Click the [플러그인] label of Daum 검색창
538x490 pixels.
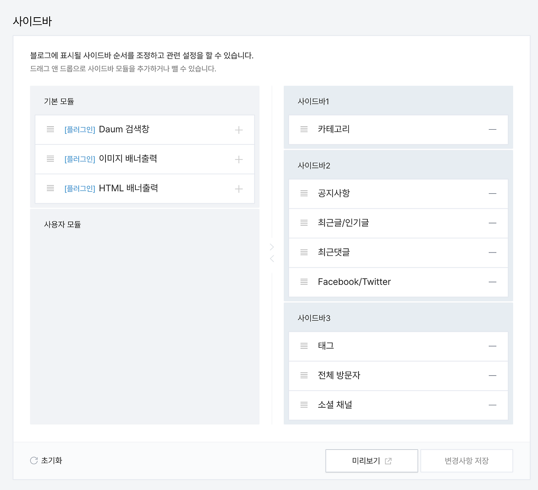(x=79, y=129)
